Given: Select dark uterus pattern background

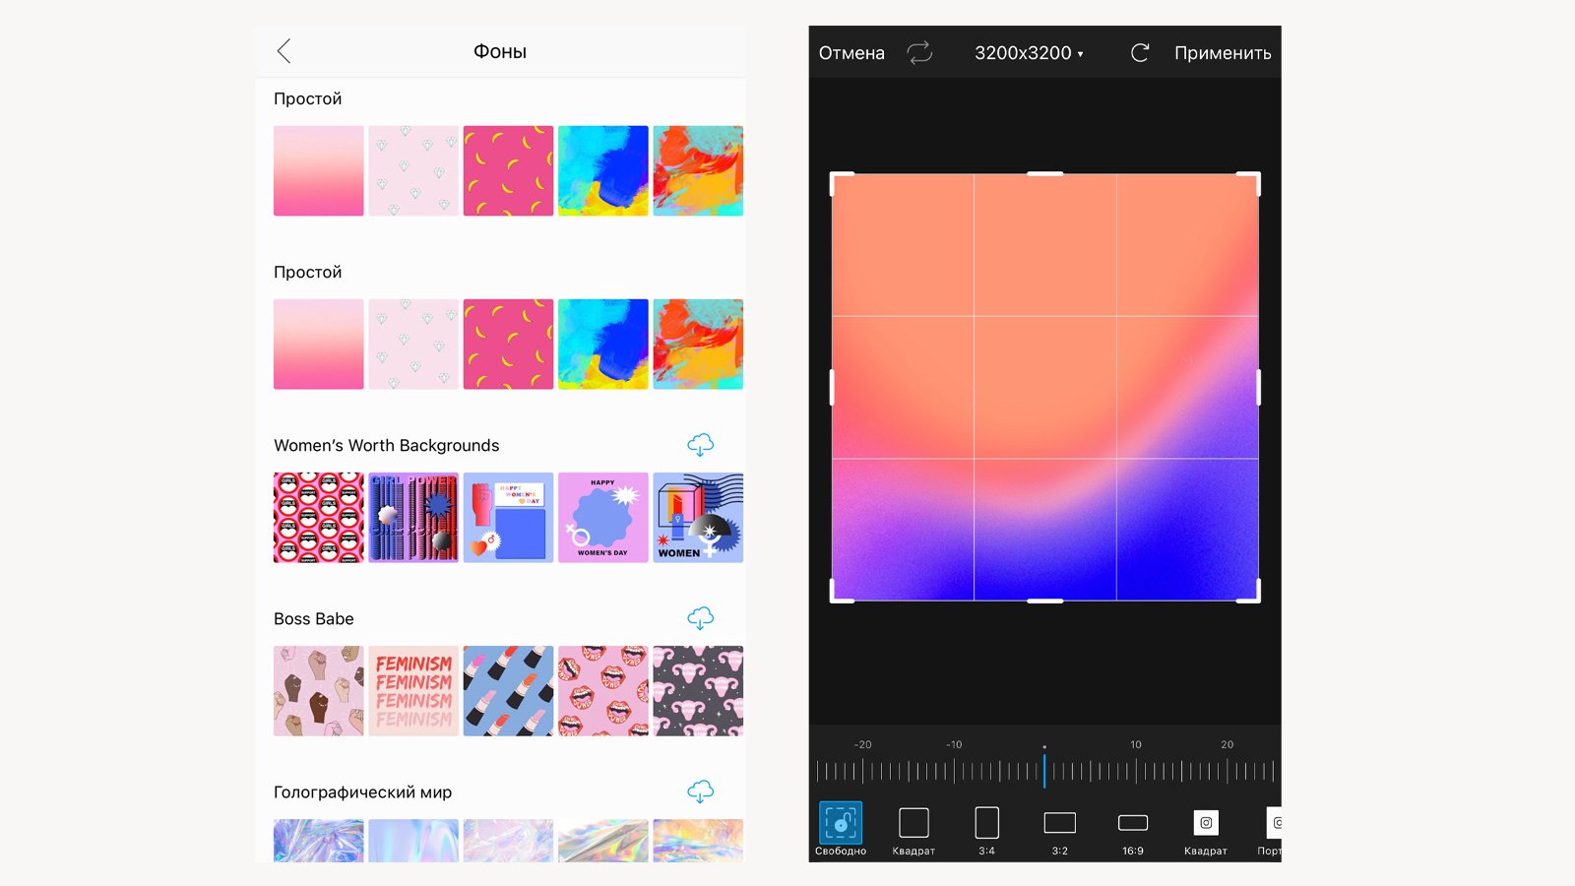Looking at the screenshot, I should (x=698, y=690).
